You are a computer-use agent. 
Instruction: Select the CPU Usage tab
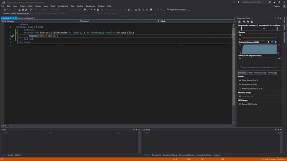coord(273,73)
